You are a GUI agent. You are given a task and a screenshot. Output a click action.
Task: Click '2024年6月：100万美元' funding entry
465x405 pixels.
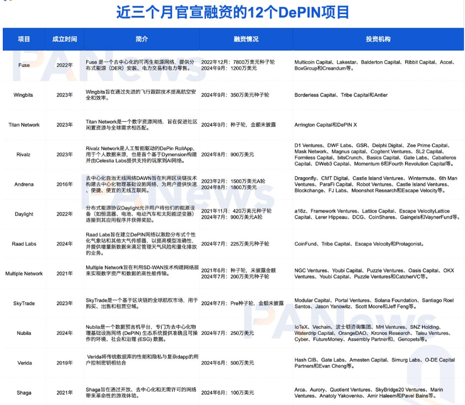click(x=228, y=393)
